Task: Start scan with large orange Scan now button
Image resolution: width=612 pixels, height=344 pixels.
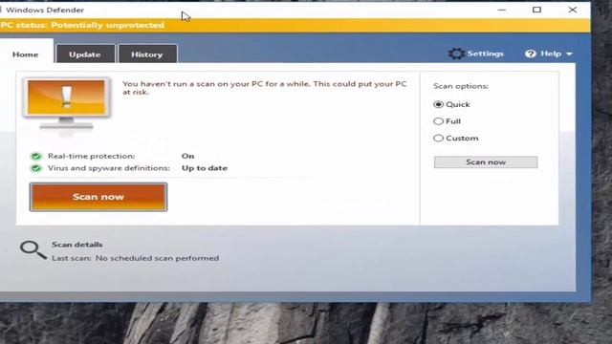Action: (98, 197)
